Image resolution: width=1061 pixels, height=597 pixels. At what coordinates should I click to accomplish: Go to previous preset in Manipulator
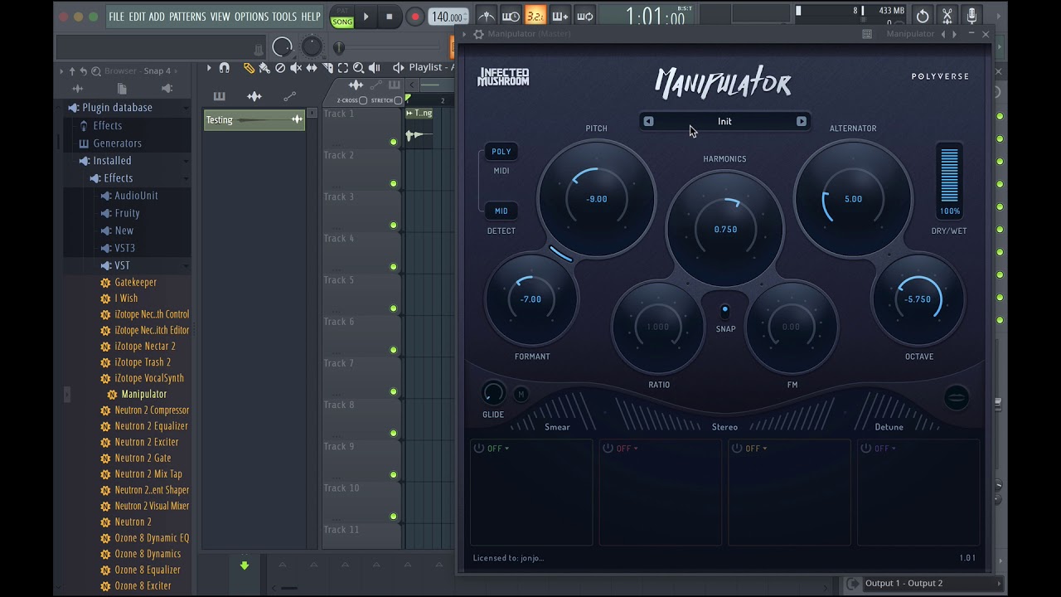(x=648, y=121)
